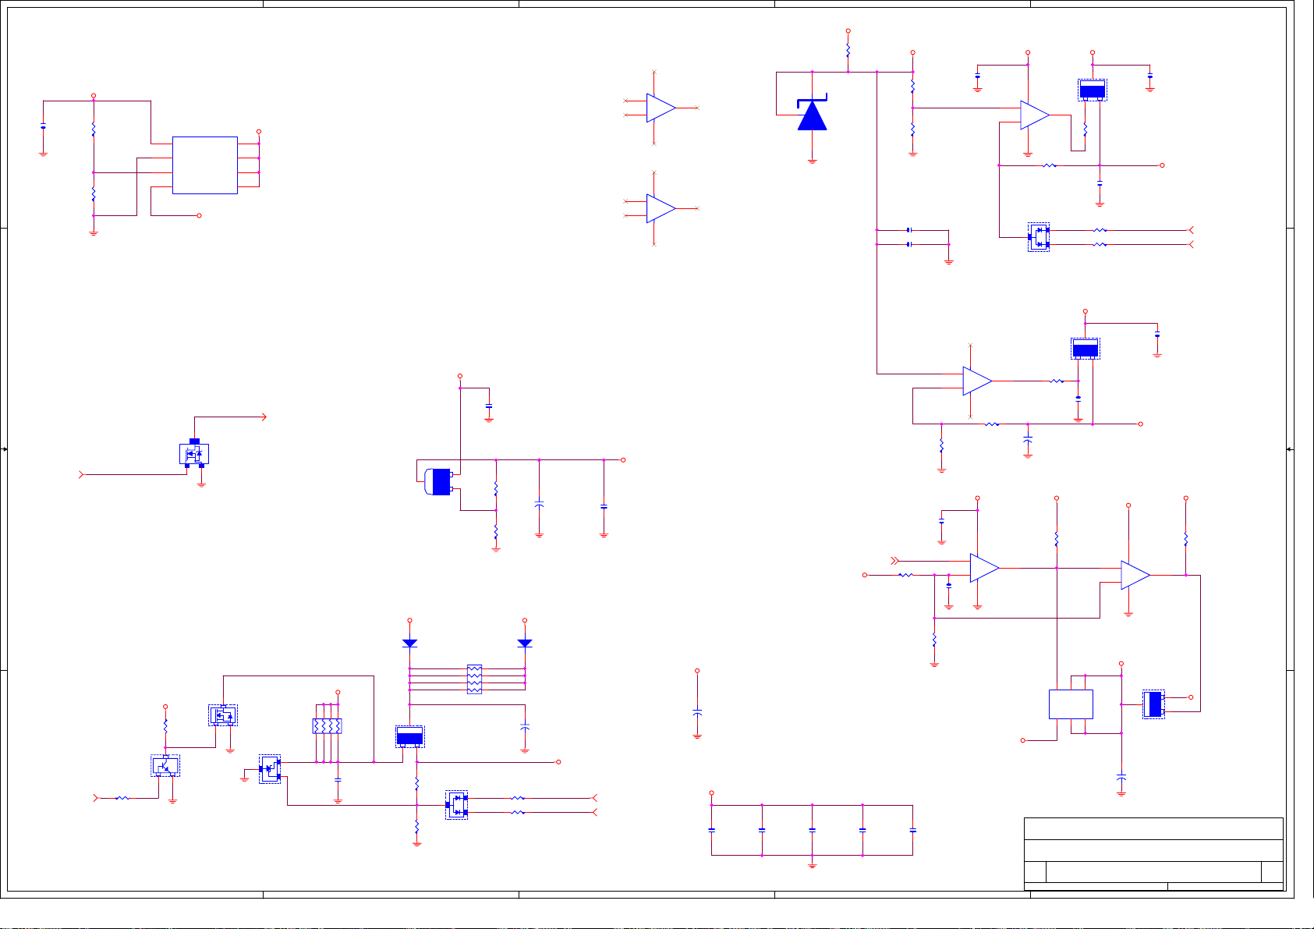This screenshot has width=1314, height=929.
Task: Select the vertical four-resistor pack at bottom
Action: pos(327,726)
